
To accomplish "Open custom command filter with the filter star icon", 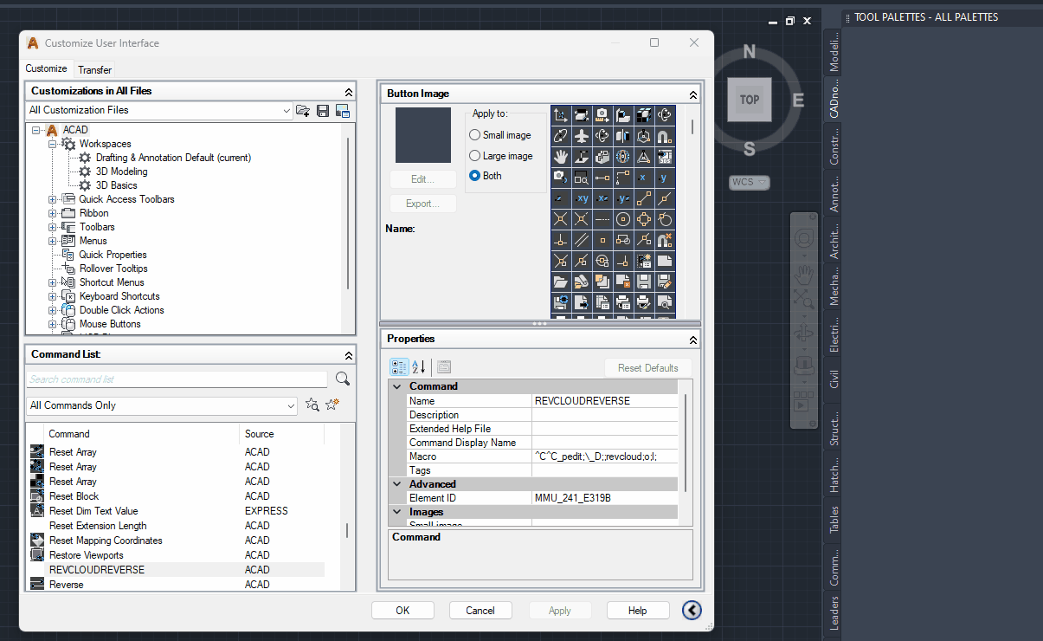I will pos(312,405).
